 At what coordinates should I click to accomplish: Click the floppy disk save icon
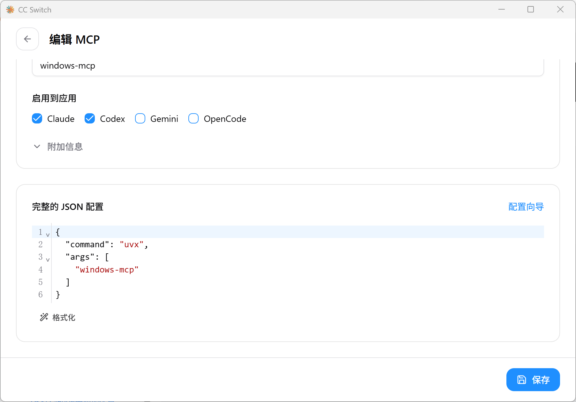tap(521, 380)
